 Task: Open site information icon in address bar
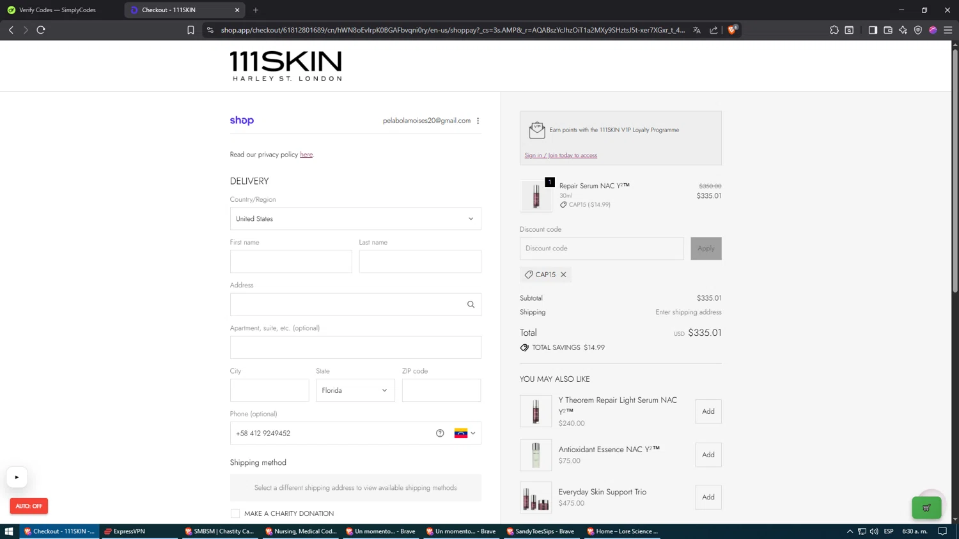pyautogui.click(x=210, y=30)
